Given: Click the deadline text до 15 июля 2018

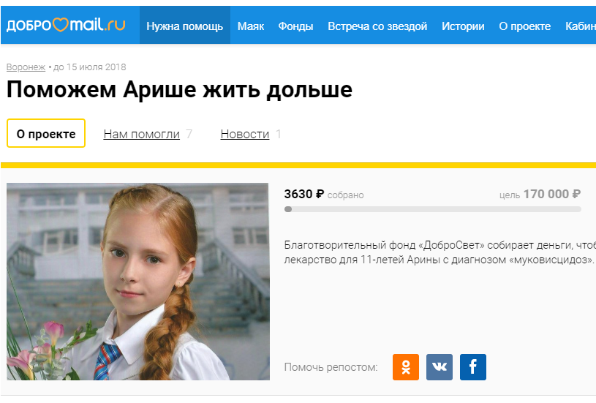Looking at the screenshot, I should pyautogui.click(x=90, y=67).
